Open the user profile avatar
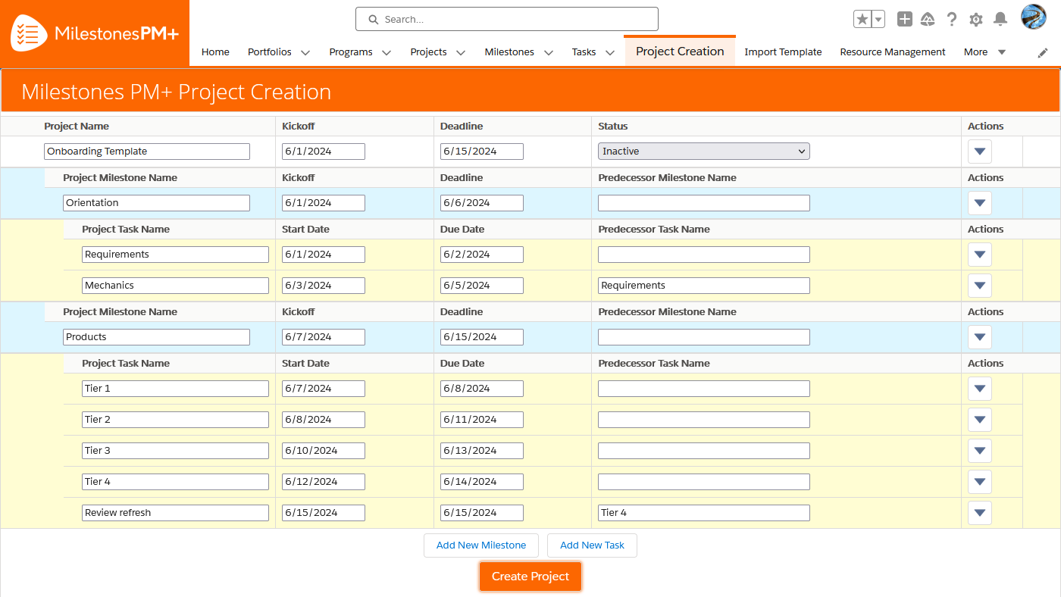The height and width of the screenshot is (597, 1061). pyautogui.click(x=1034, y=17)
